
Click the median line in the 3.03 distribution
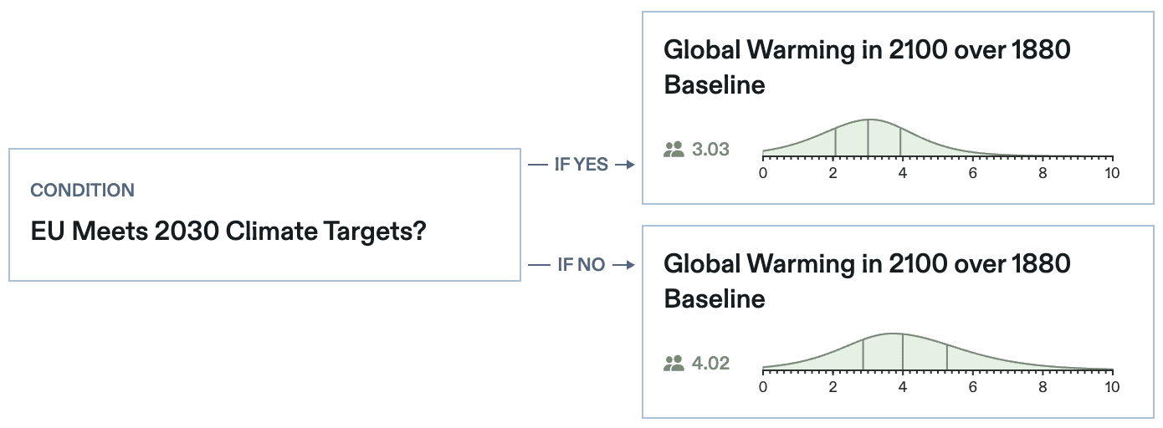point(868,138)
